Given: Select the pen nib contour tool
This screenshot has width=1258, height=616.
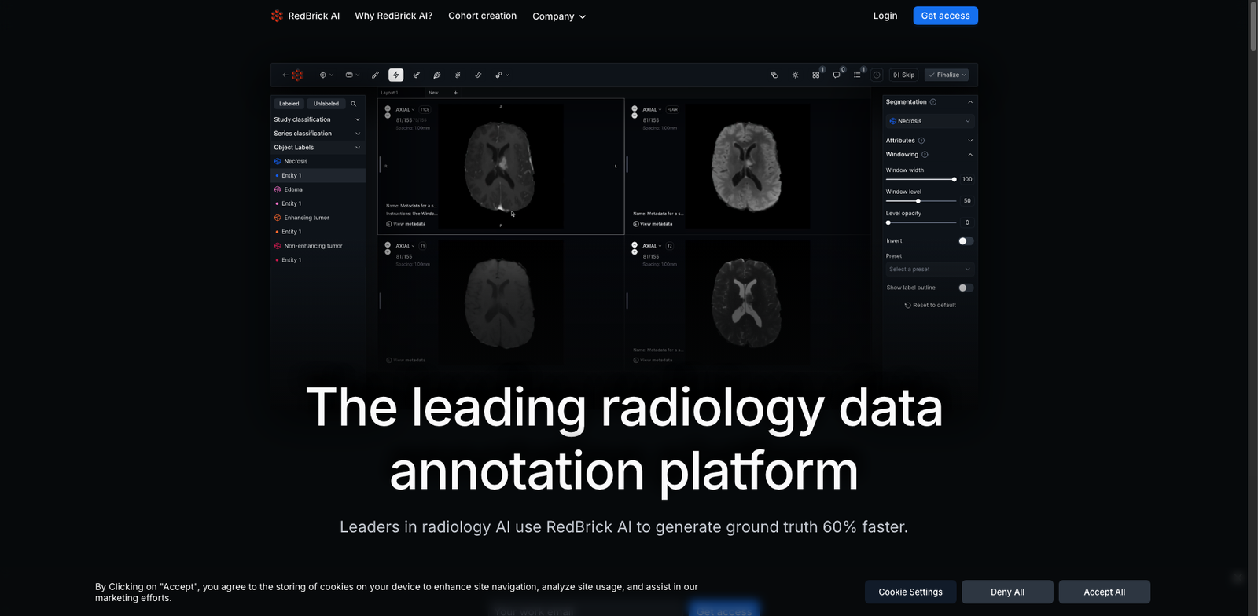Looking at the screenshot, I should (x=437, y=75).
